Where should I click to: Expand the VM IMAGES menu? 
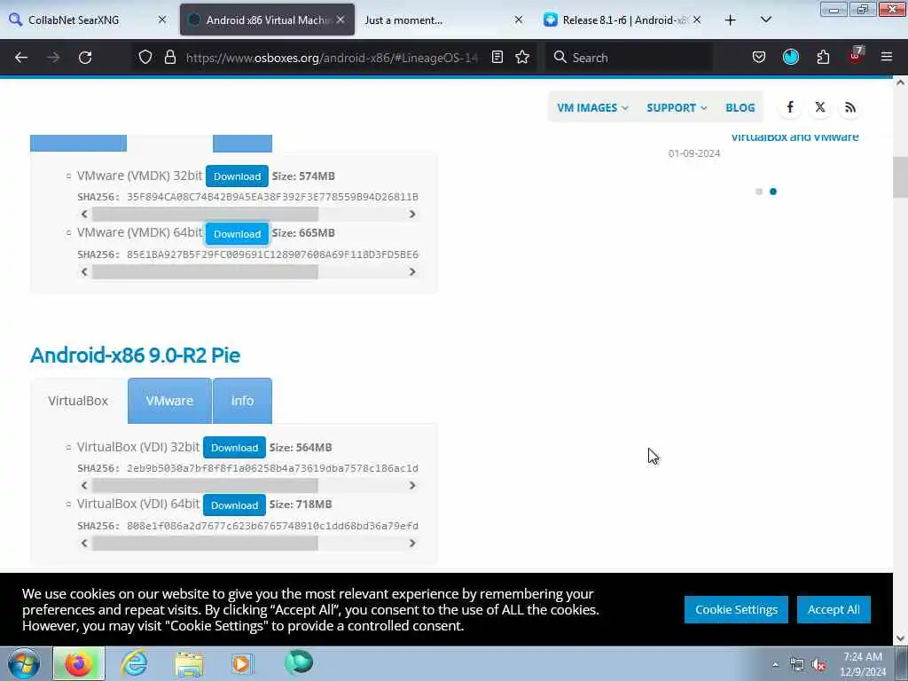pos(592,107)
